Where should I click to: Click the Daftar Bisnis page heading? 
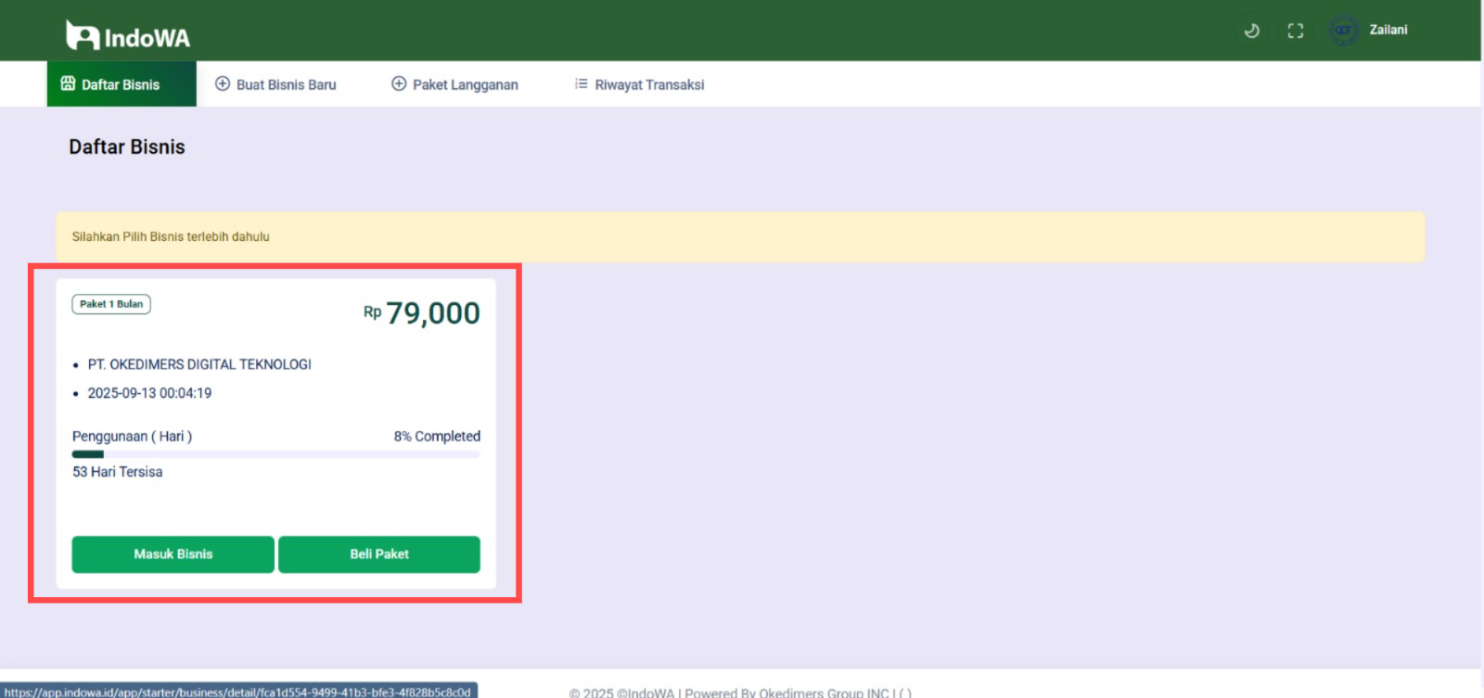coord(127,147)
